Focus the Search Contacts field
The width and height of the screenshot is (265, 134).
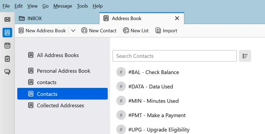(x=175, y=56)
